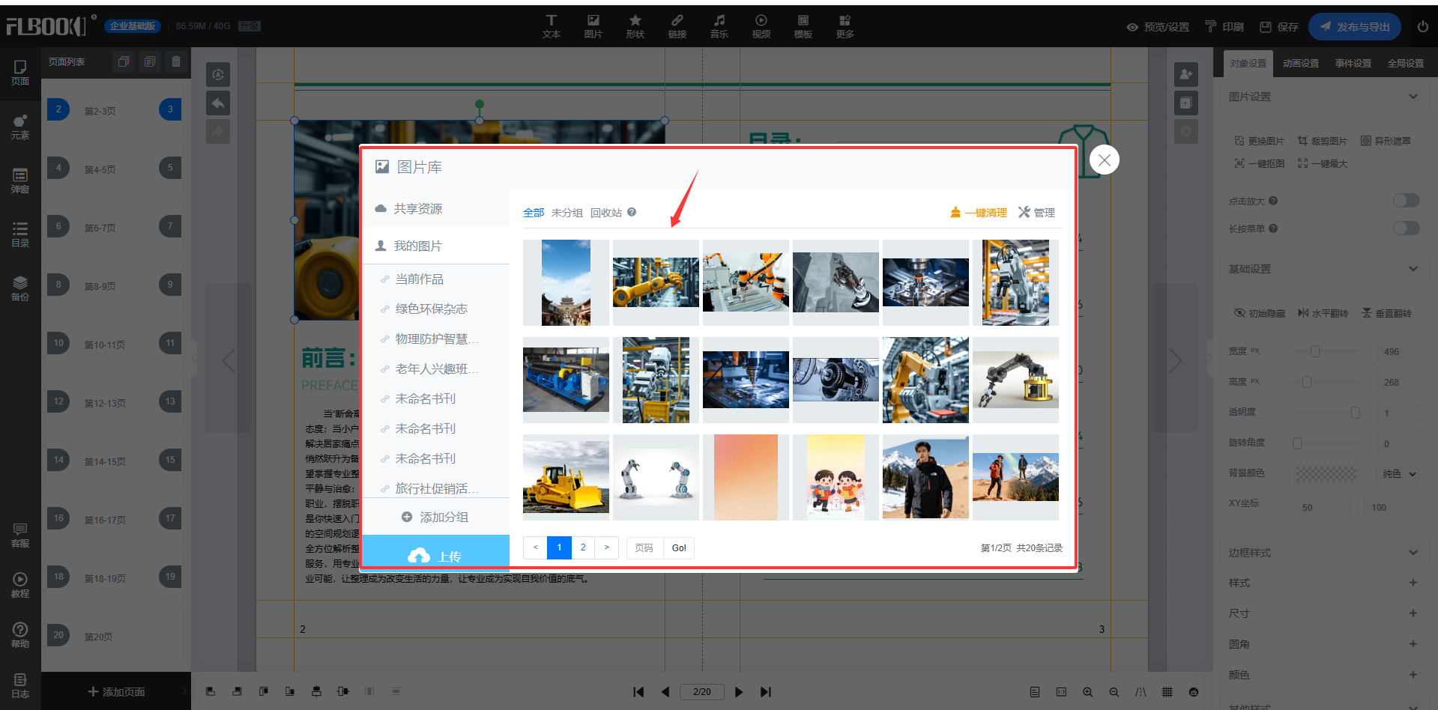
Task: Open the 备份 backup sidebar panel
Action: [x=20, y=288]
